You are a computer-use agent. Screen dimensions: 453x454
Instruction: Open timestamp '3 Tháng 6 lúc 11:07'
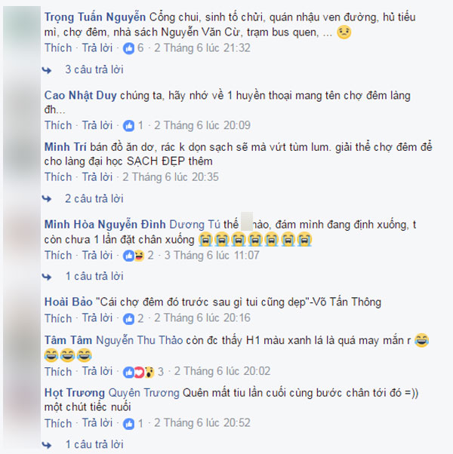tap(212, 256)
